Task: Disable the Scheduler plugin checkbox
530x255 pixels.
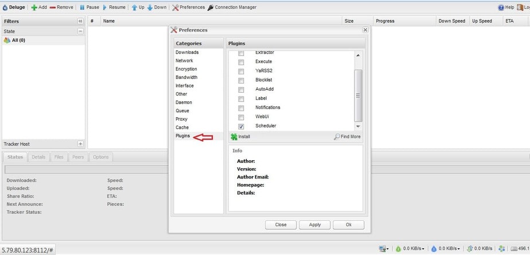Action: tap(241, 126)
